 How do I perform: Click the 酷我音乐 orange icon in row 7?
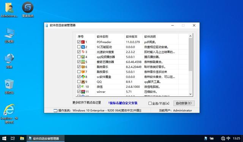point(83,72)
